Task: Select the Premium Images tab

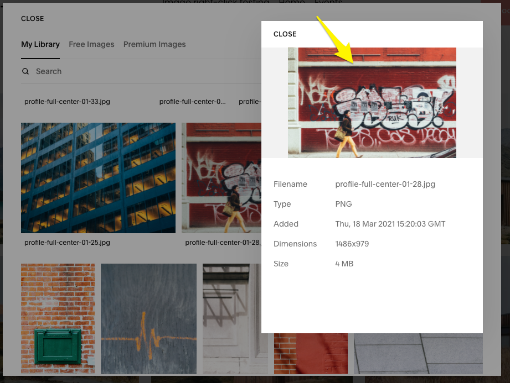Action: 154,44
